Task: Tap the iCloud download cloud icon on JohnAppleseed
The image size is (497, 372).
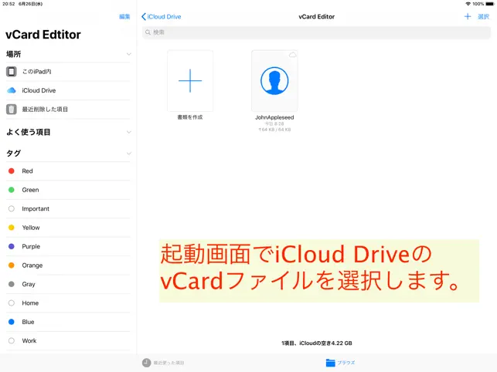Action: [293, 55]
